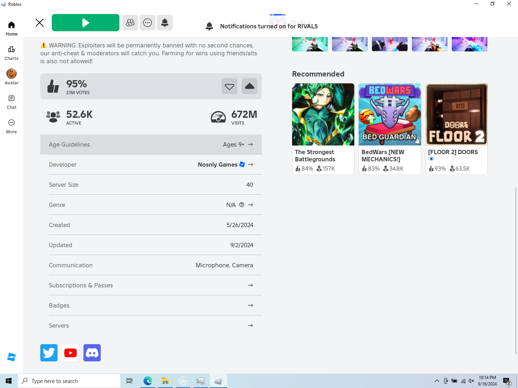
Task: Click the 95% rating text
Action: 77,84
